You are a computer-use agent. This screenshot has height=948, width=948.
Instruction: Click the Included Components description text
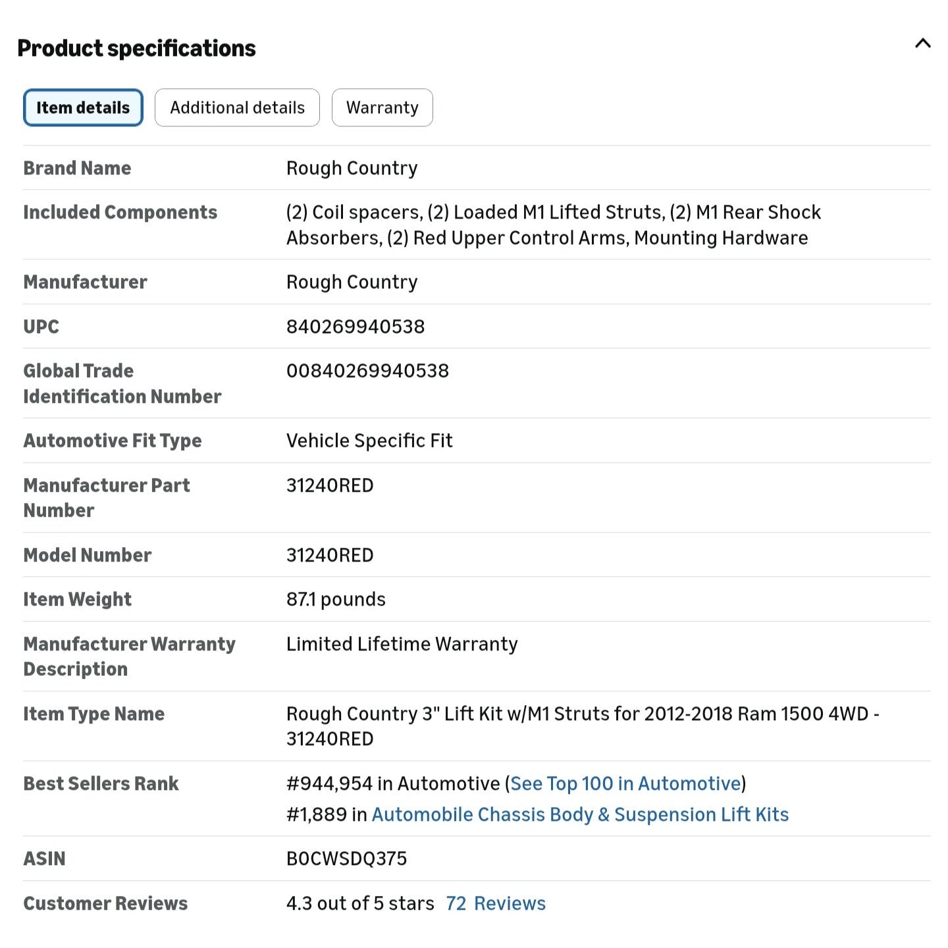tap(554, 224)
